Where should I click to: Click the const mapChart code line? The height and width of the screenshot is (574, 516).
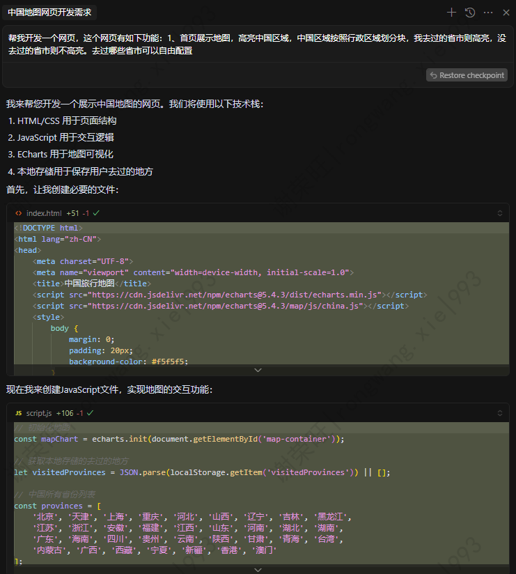click(x=180, y=439)
